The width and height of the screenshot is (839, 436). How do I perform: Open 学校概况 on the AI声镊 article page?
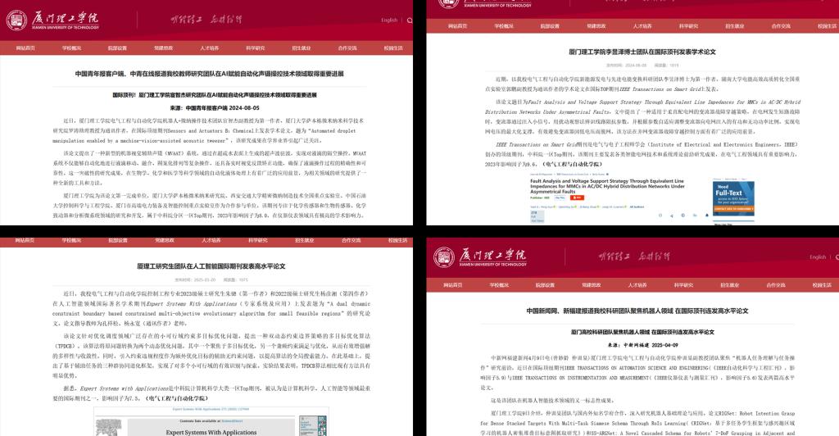71,48
